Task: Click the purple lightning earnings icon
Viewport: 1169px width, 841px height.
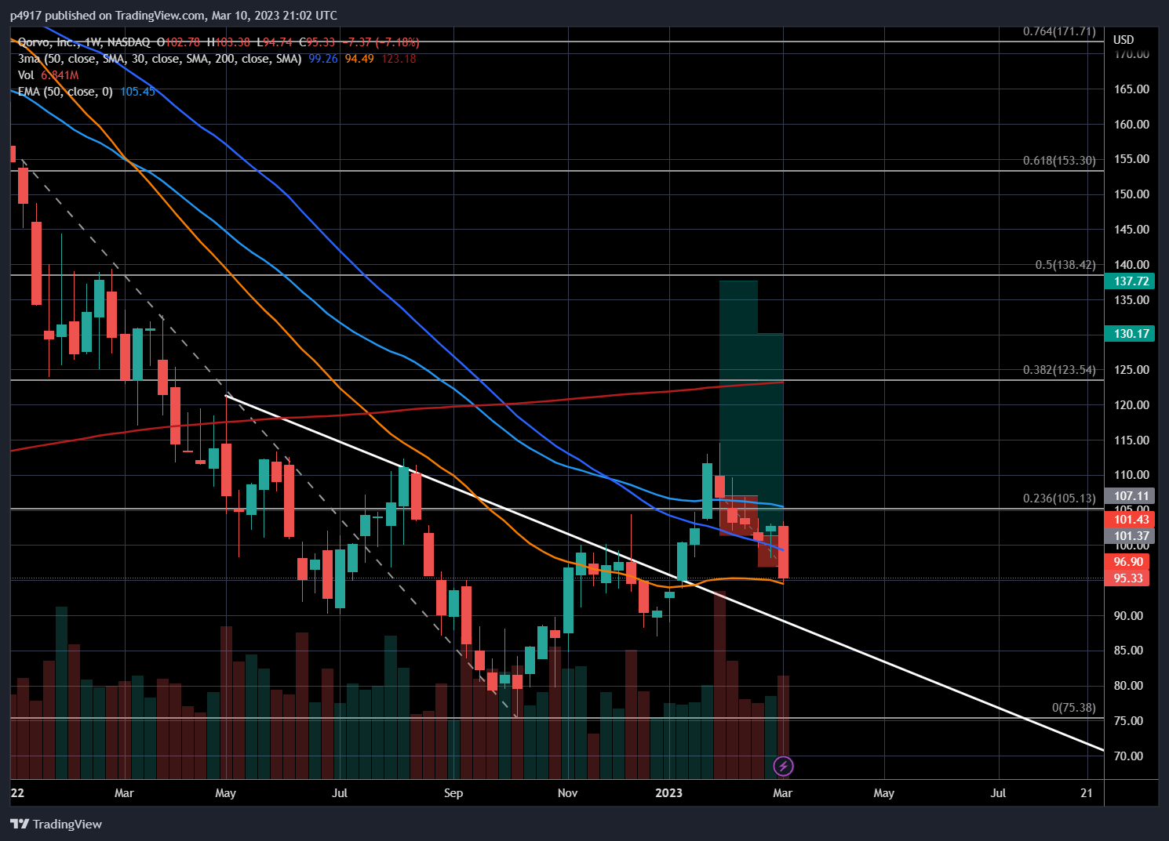Action: click(x=783, y=766)
